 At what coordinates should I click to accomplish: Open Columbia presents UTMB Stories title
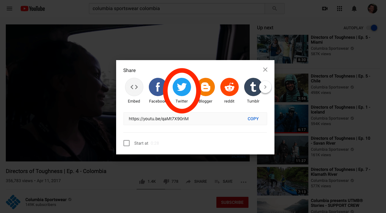(337, 203)
